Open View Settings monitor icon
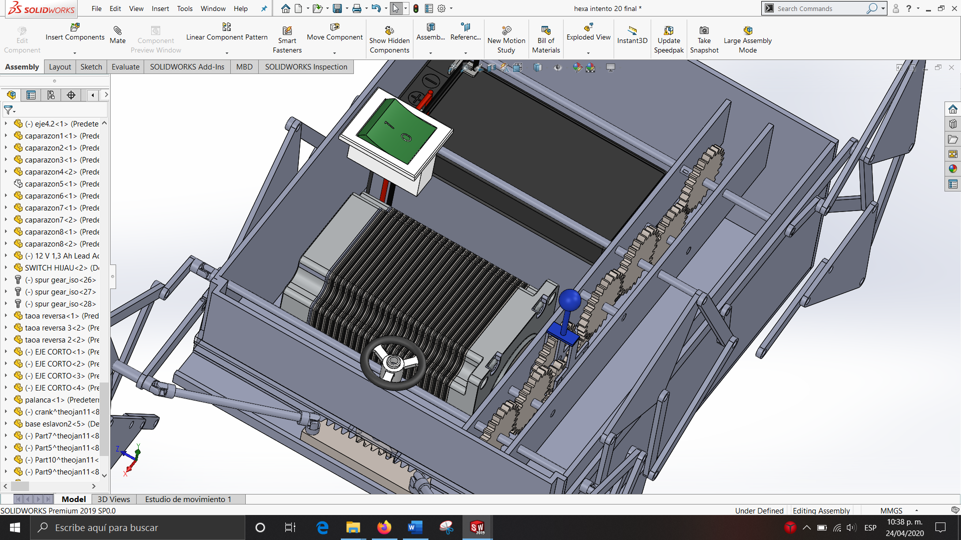The width and height of the screenshot is (961, 540). pos(611,67)
